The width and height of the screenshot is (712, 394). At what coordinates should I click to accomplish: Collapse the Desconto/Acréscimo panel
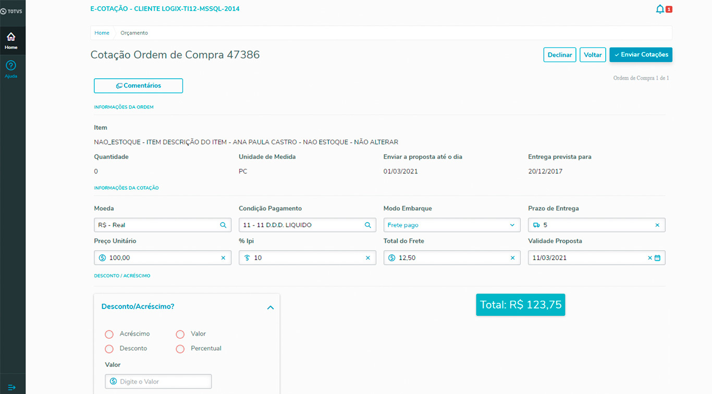tap(270, 307)
